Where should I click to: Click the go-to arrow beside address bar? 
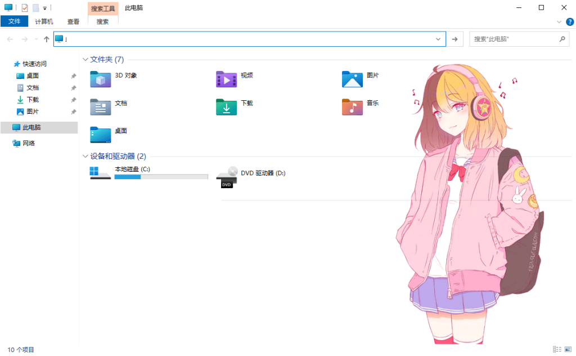[454, 39]
